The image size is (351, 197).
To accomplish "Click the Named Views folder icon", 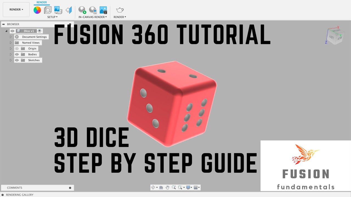I will (17, 43).
